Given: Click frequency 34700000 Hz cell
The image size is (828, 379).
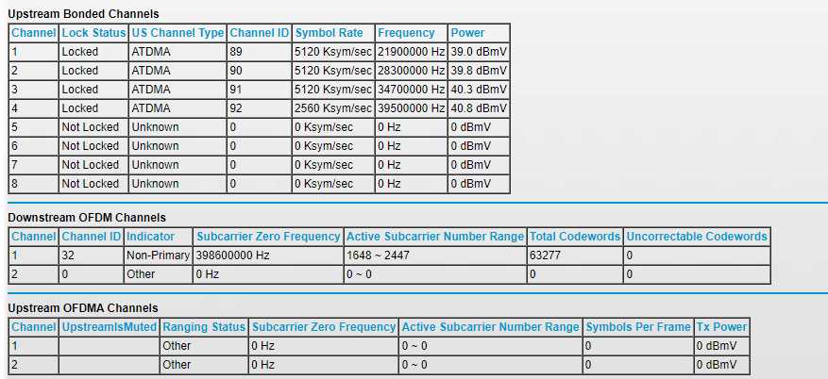Looking at the screenshot, I should (x=412, y=90).
